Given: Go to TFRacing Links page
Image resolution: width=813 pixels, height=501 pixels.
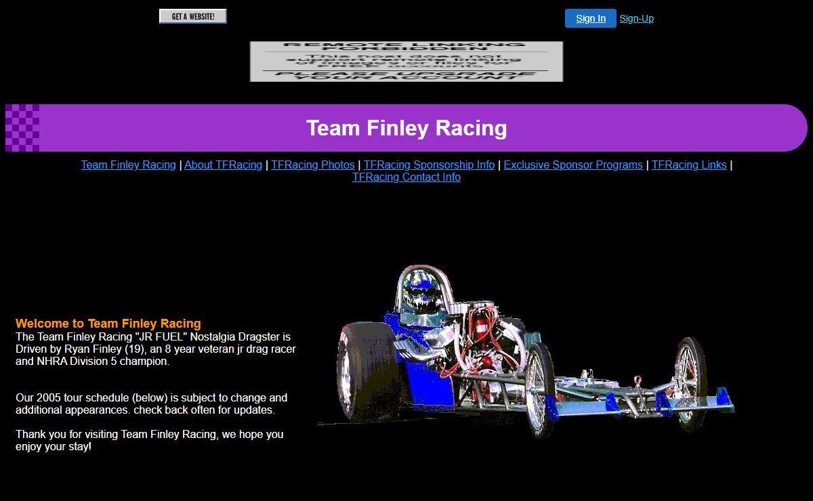Looking at the screenshot, I should pos(689,165).
